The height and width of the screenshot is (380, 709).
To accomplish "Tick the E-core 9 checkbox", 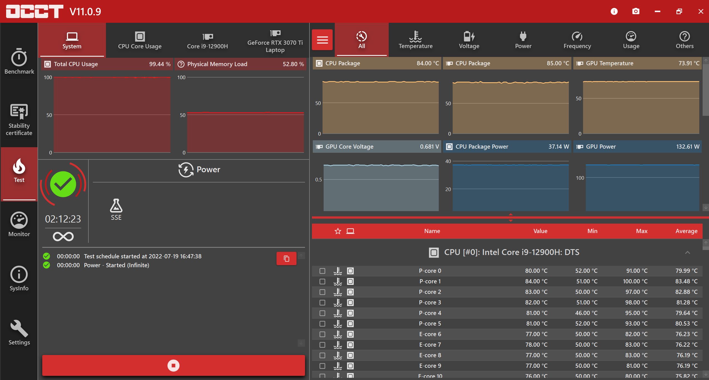I will point(322,366).
